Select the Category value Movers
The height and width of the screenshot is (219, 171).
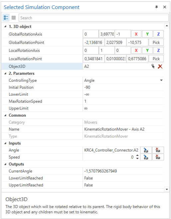pos(91,122)
